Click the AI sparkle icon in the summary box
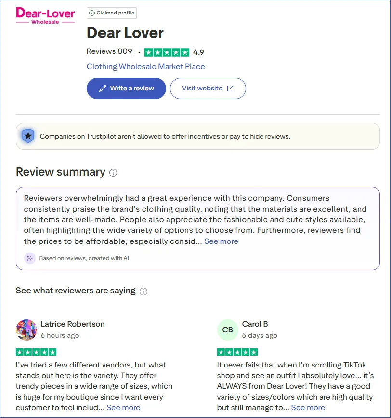 point(30,258)
